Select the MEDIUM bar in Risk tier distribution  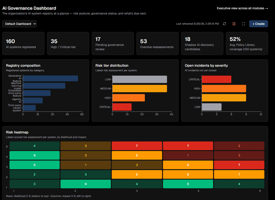pos(140,89)
